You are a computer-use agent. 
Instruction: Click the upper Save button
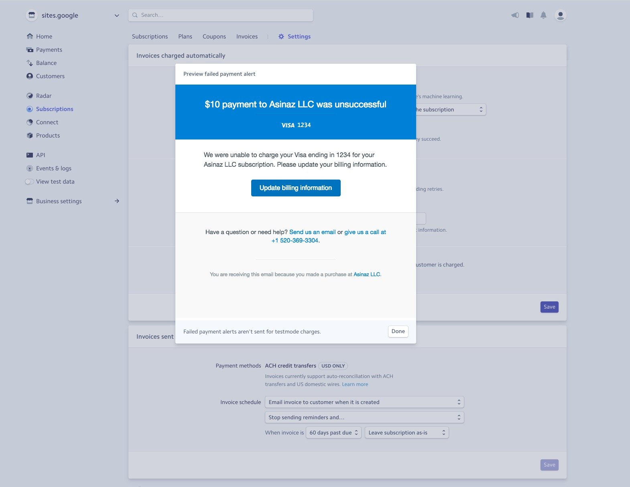click(549, 307)
